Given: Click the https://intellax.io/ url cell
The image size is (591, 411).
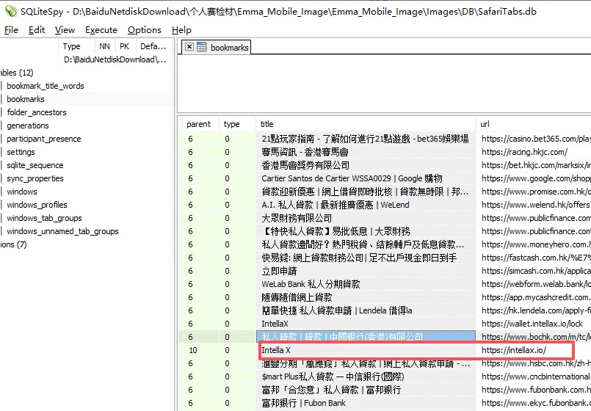Looking at the screenshot, I should coord(534,350).
